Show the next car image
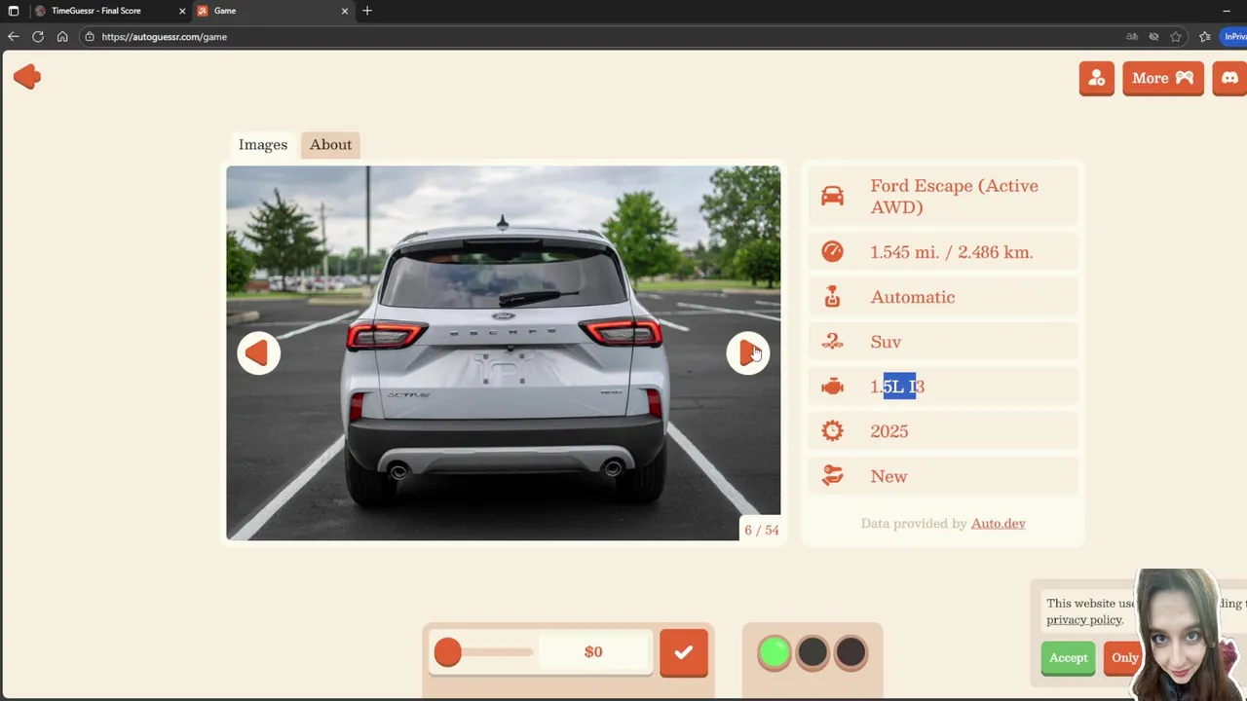The image size is (1247, 701). pyautogui.click(x=747, y=353)
